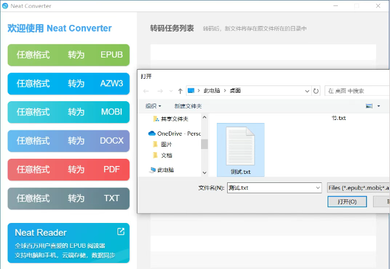Go back with the dialog back arrow
The width and height of the screenshot is (390, 269).
click(x=147, y=91)
